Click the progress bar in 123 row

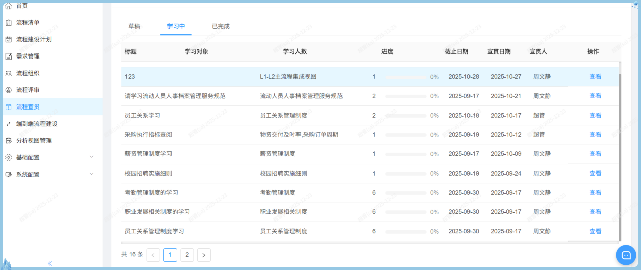405,77
